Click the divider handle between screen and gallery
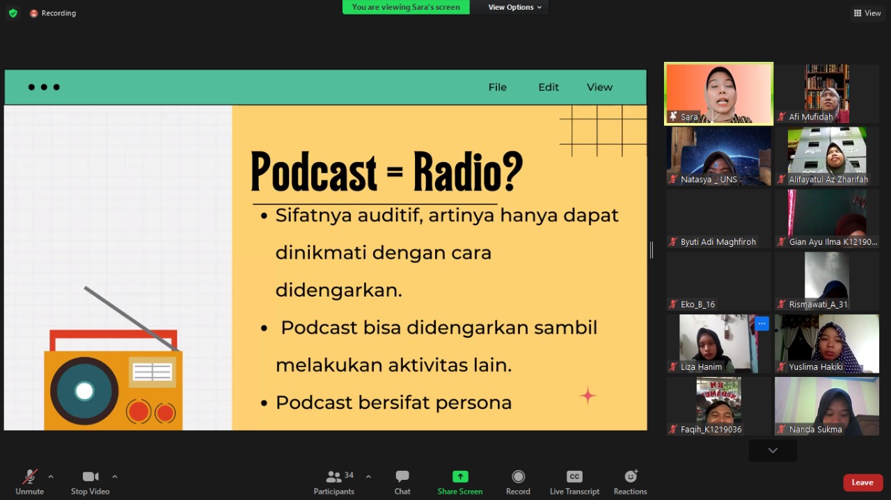This screenshot has width=891, height=500. pyautogui.click(x=652, y=250)
